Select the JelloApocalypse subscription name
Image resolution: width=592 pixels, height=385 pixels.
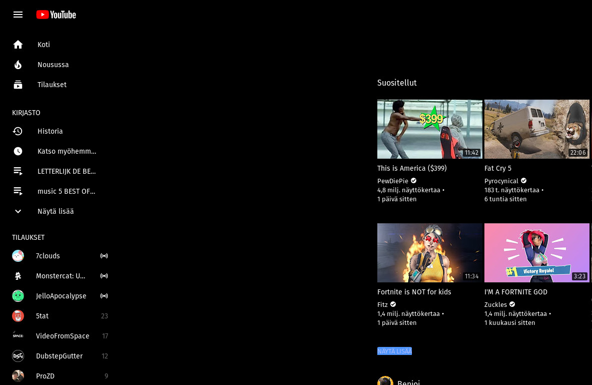coord(61,296)
